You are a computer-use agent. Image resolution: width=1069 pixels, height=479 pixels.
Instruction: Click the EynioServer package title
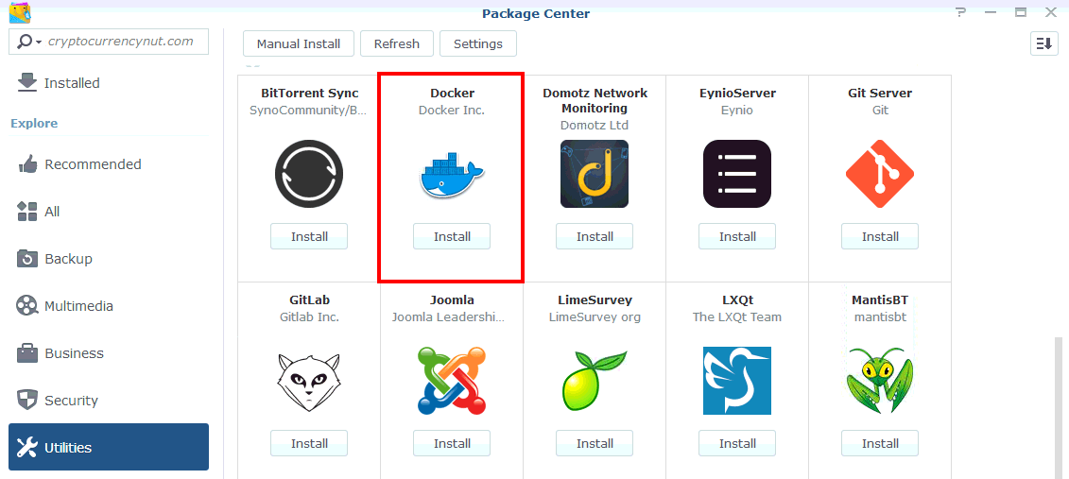[737, 93]
